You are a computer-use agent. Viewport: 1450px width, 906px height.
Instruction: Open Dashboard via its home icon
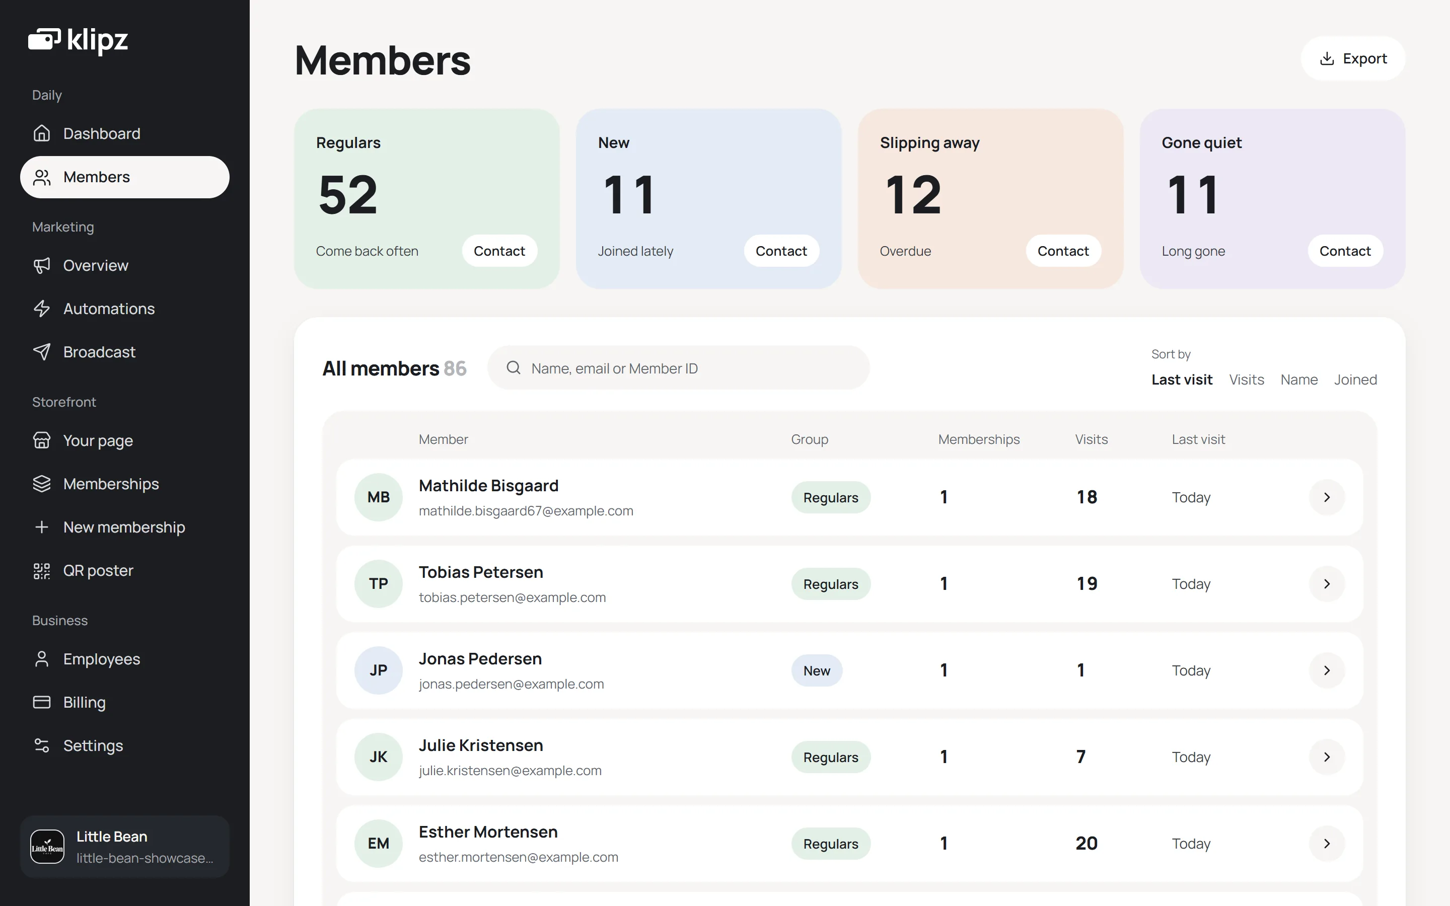41,133
